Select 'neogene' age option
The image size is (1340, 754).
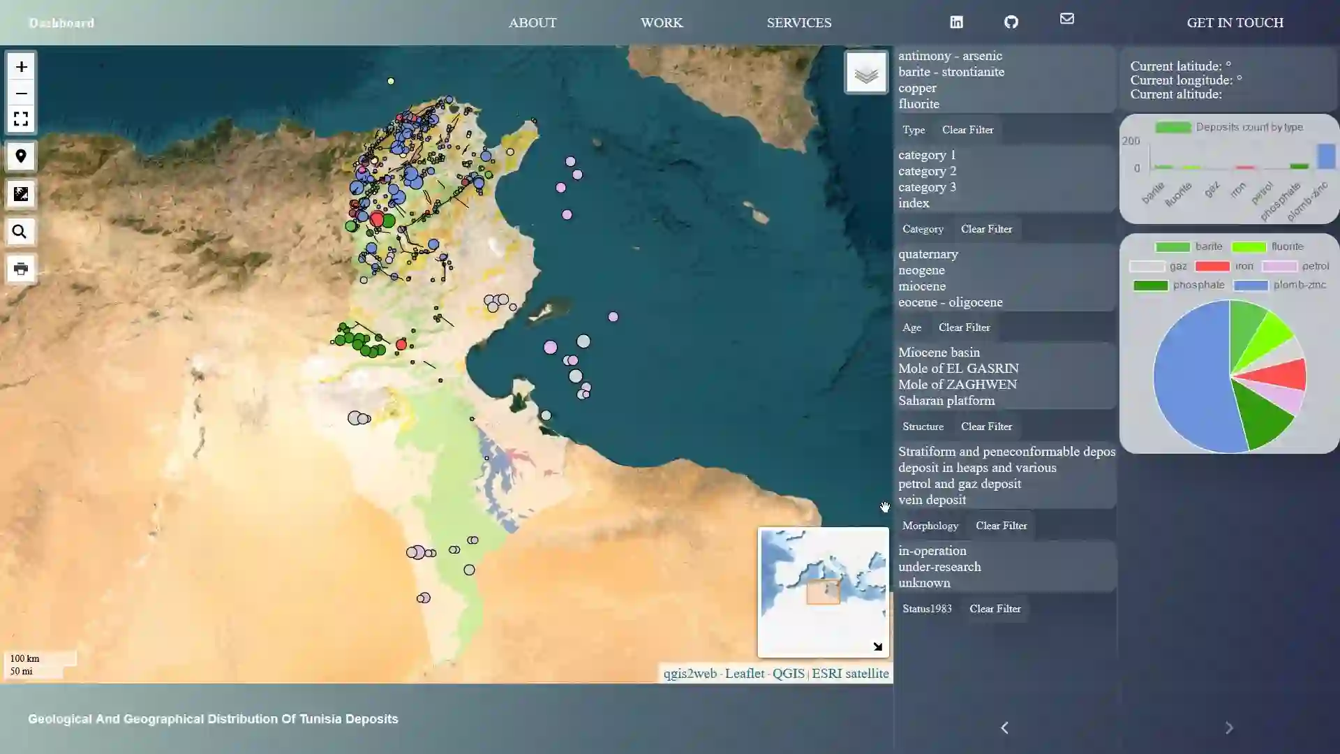[921, 270]
